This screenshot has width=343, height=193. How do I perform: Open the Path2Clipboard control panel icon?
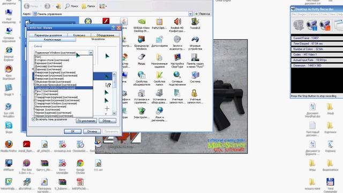point(159,24)
